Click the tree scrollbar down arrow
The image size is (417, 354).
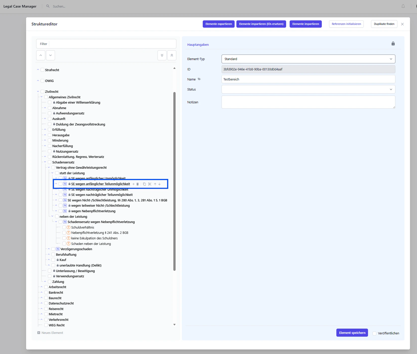[x=174, y=325]
